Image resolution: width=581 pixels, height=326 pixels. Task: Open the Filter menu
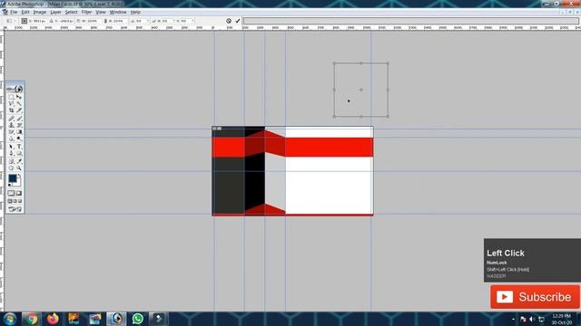tap(87, 12)
